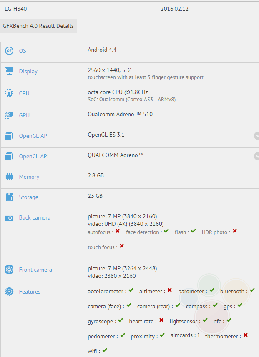
Task: Click the Storage SD card icon
Action: point(9,197)
